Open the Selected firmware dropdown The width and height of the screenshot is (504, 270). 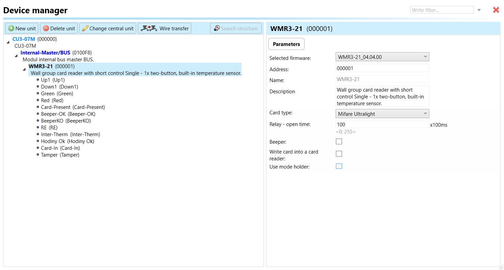point(382,57)
